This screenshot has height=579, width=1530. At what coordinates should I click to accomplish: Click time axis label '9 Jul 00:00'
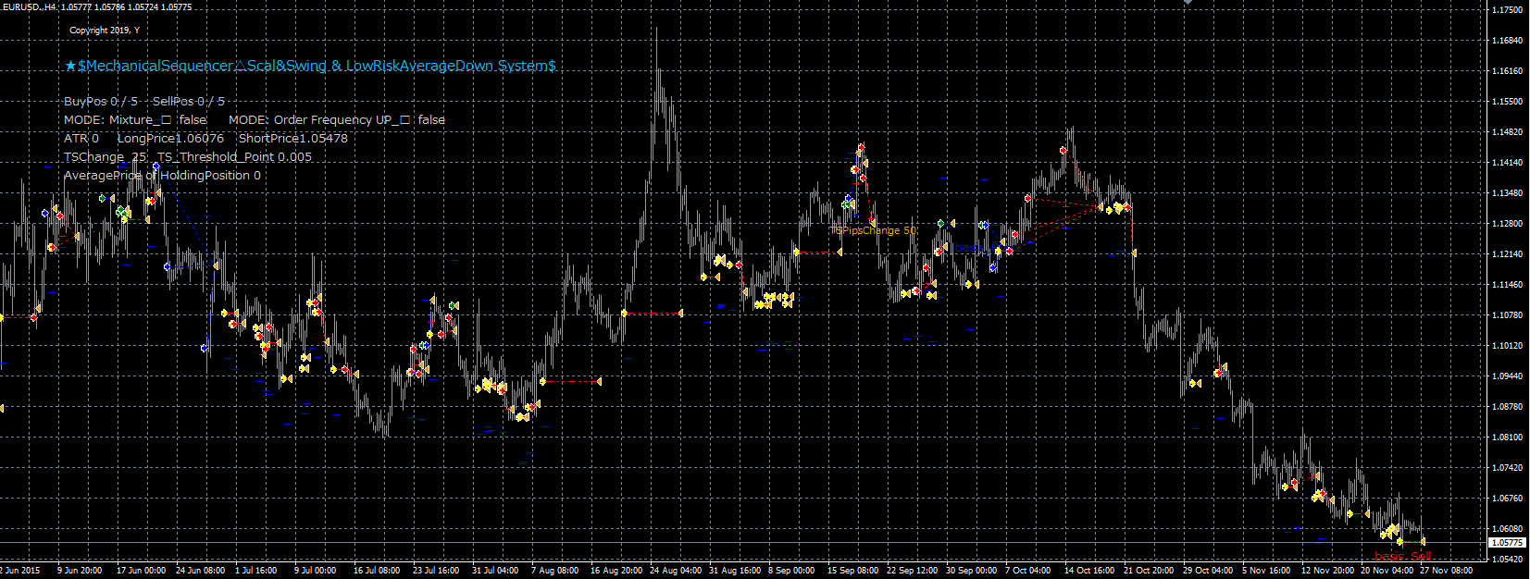(x=316, y=571)
